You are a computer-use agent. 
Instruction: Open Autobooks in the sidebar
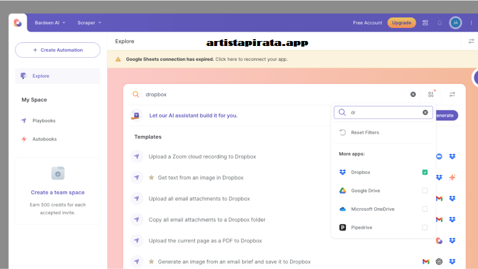click(44, 139)
